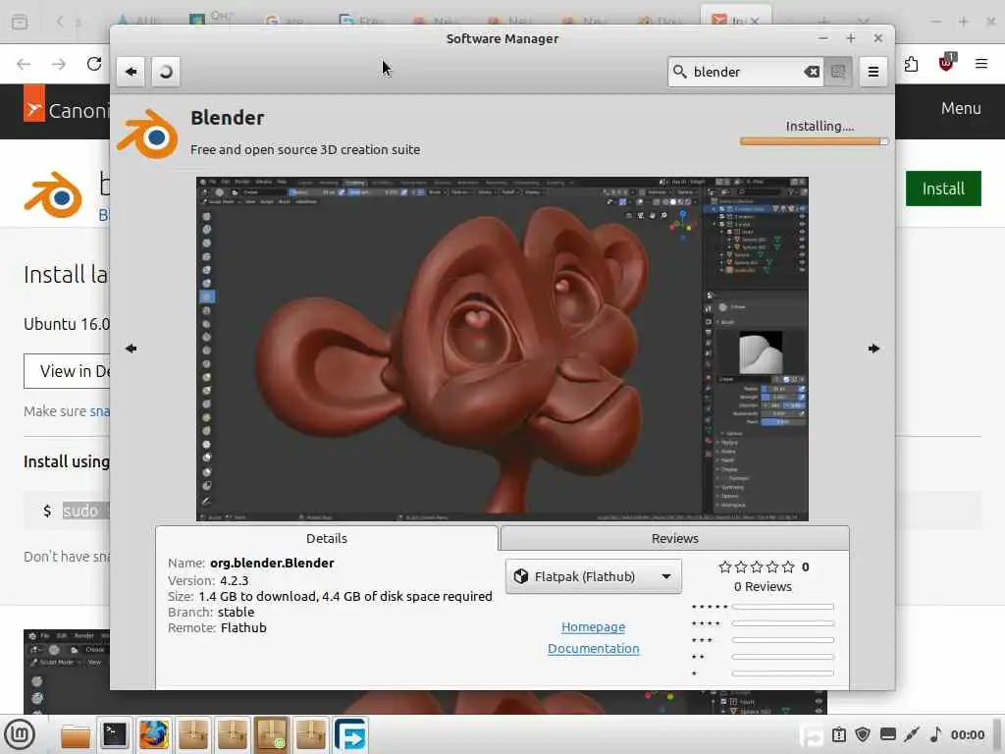Click the loading spinner button in Software Manager

[166, 72]
